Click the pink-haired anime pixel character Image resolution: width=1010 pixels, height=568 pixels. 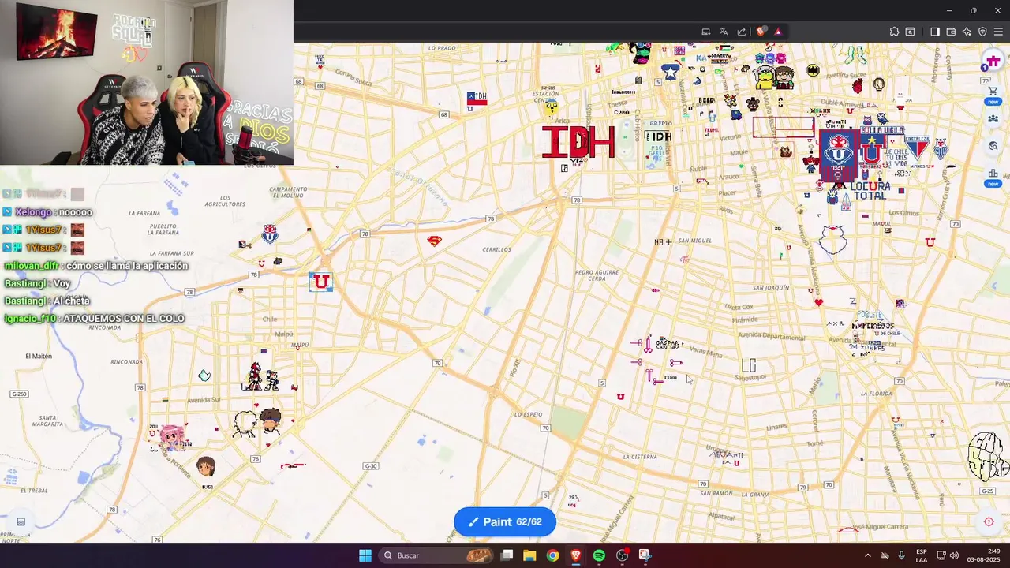point(172,436)
